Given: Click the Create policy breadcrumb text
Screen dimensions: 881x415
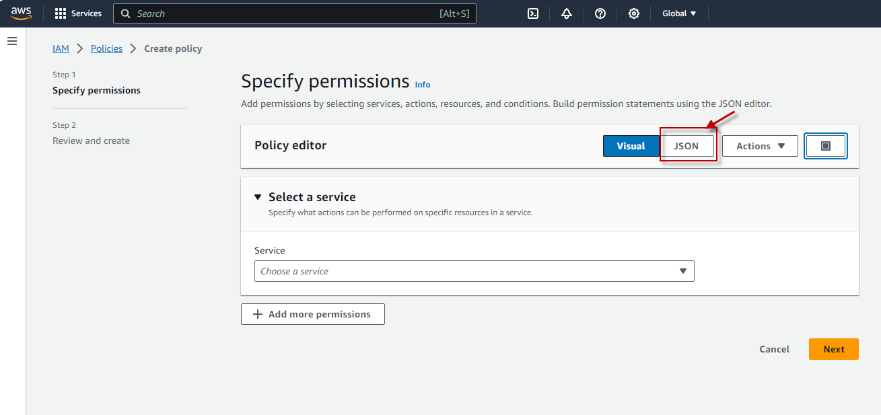Looking at the screenshot, I should [x=173, y=48].
